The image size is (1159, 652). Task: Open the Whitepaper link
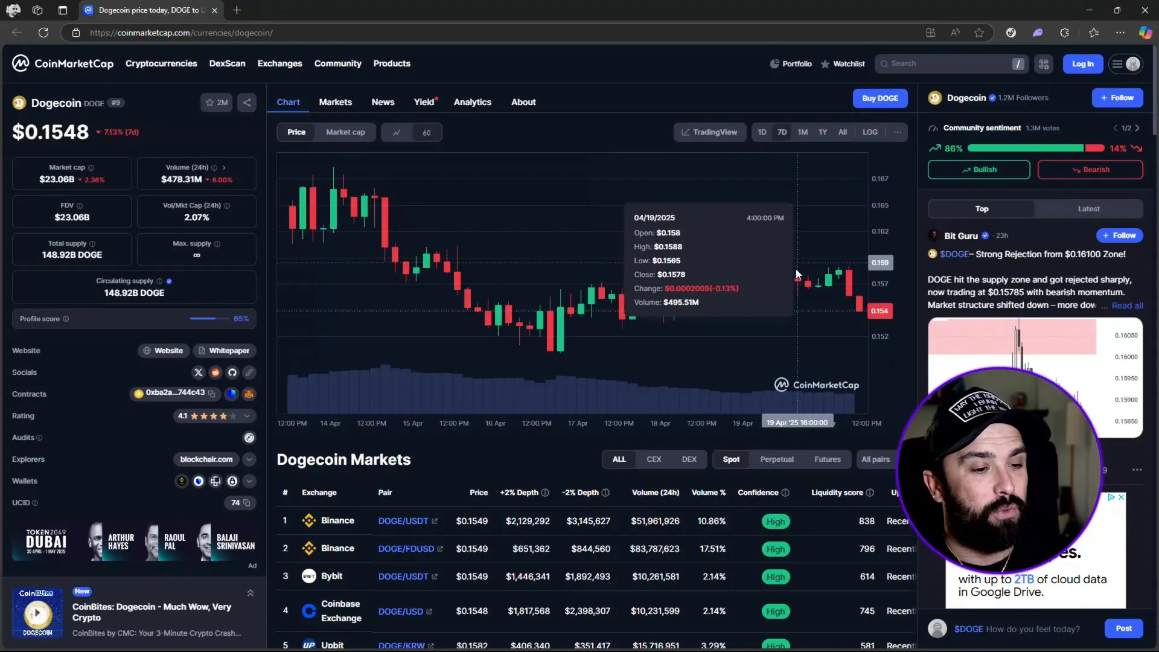(x=224, y=351)
